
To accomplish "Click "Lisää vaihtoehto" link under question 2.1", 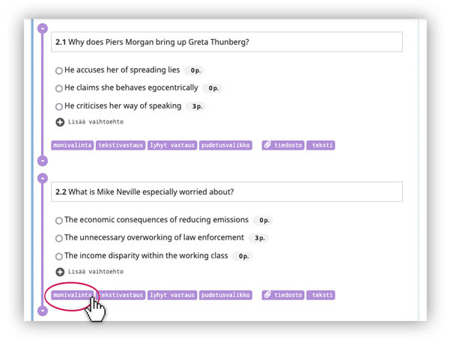I will pyautogui.click(x=95, y=122).
